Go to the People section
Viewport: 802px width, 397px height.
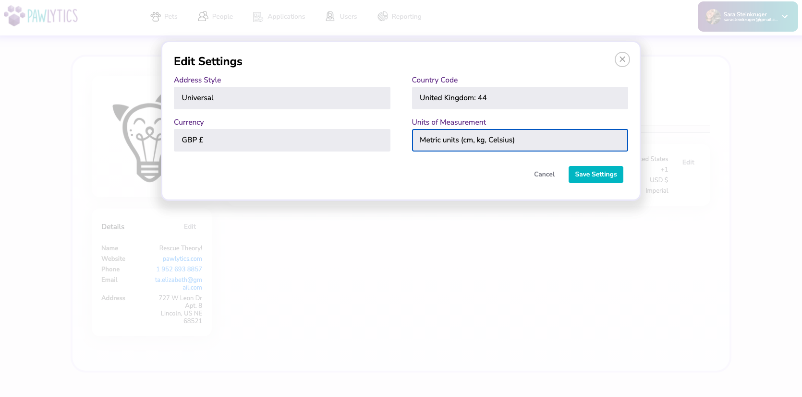point(222,17)
